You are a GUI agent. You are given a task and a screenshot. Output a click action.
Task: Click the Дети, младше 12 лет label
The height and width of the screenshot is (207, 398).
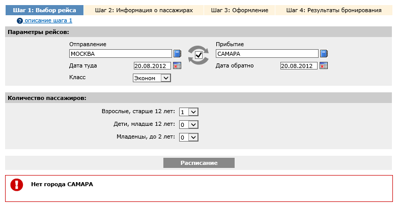[144, 124]
